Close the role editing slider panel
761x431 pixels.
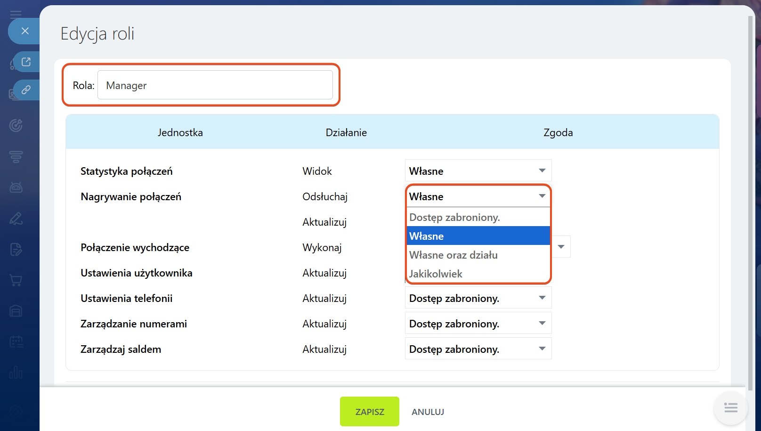point(25,31)
